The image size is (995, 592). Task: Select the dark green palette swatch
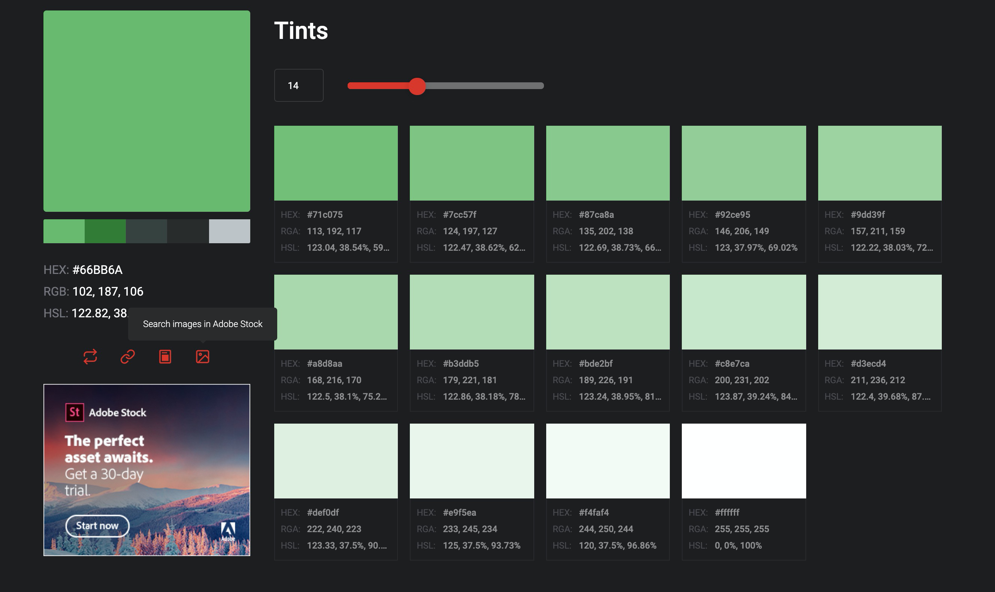105,231
